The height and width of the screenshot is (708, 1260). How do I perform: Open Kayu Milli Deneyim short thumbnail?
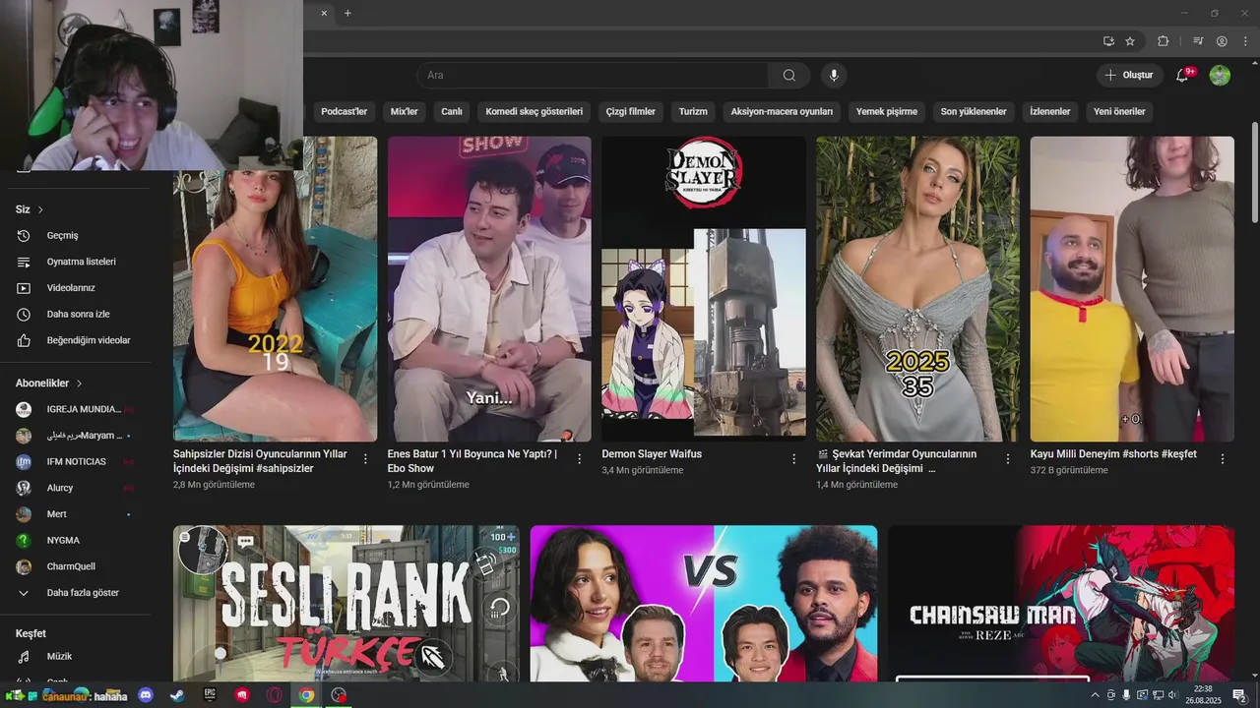coord(1132,289)
